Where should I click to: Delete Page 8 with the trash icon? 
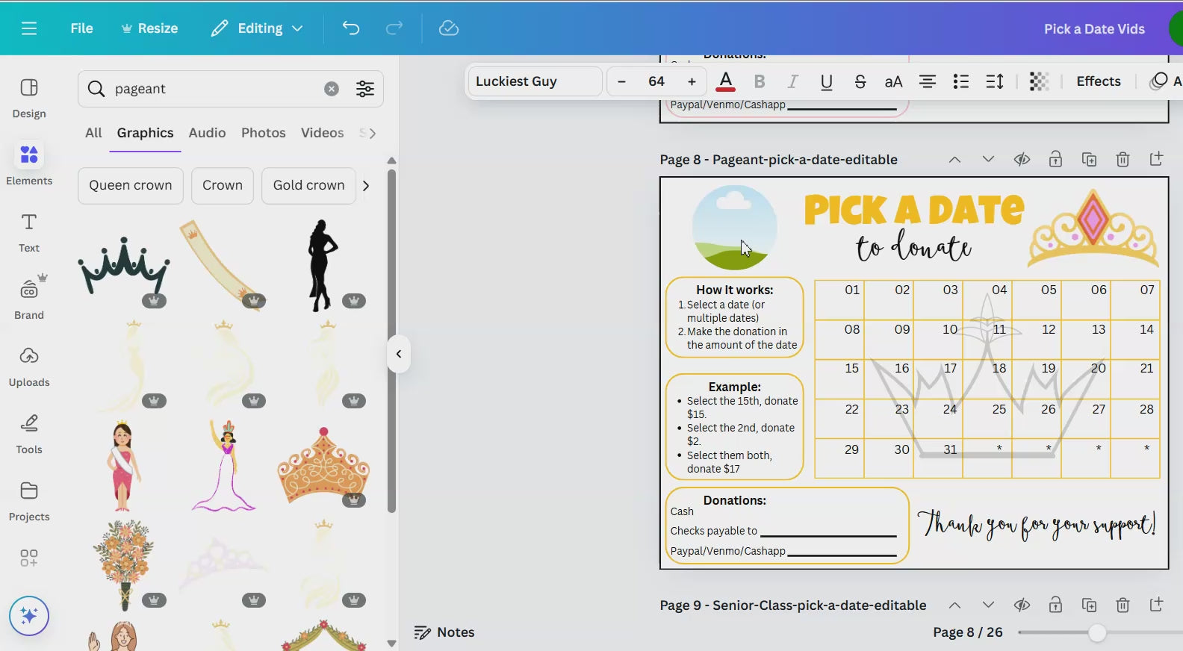coord(1123,159)
